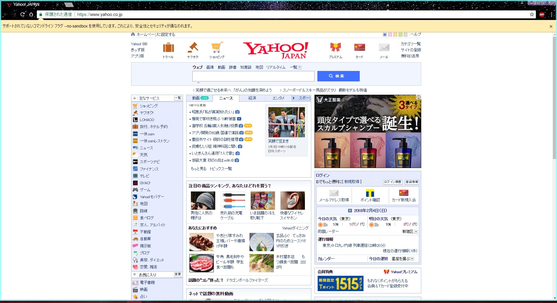This screenshot has width=557, height=303.
Task: Open the 男性に人気の帽子 product thumbnail
Action: click(x=203, y=200)
